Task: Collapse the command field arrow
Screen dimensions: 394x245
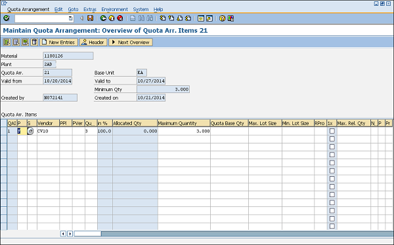Action: (x=81, y=18)
